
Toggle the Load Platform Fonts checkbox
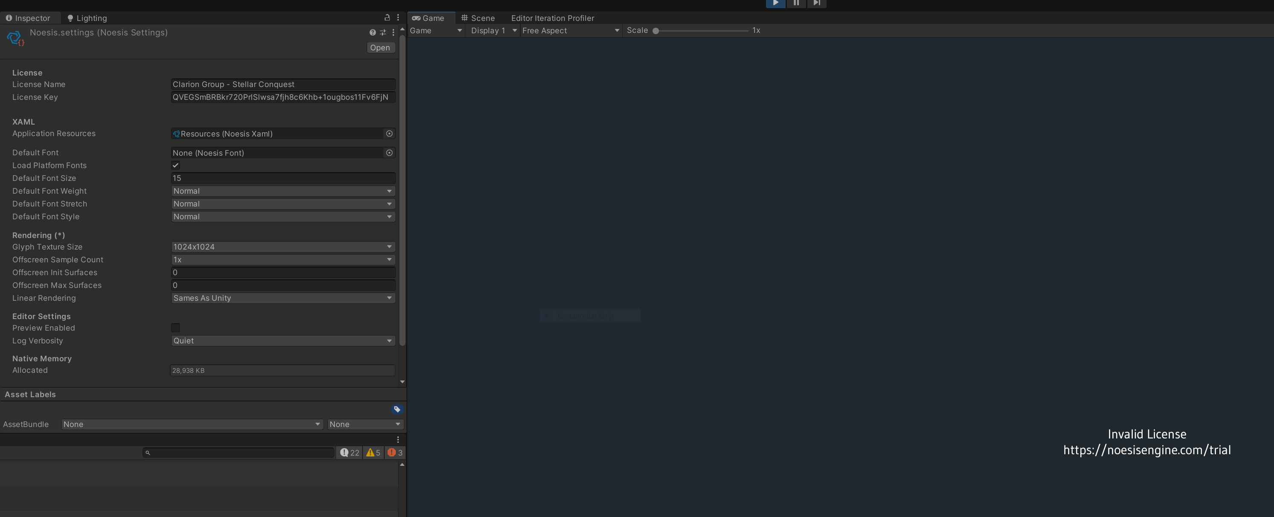[x=176, y=165]
